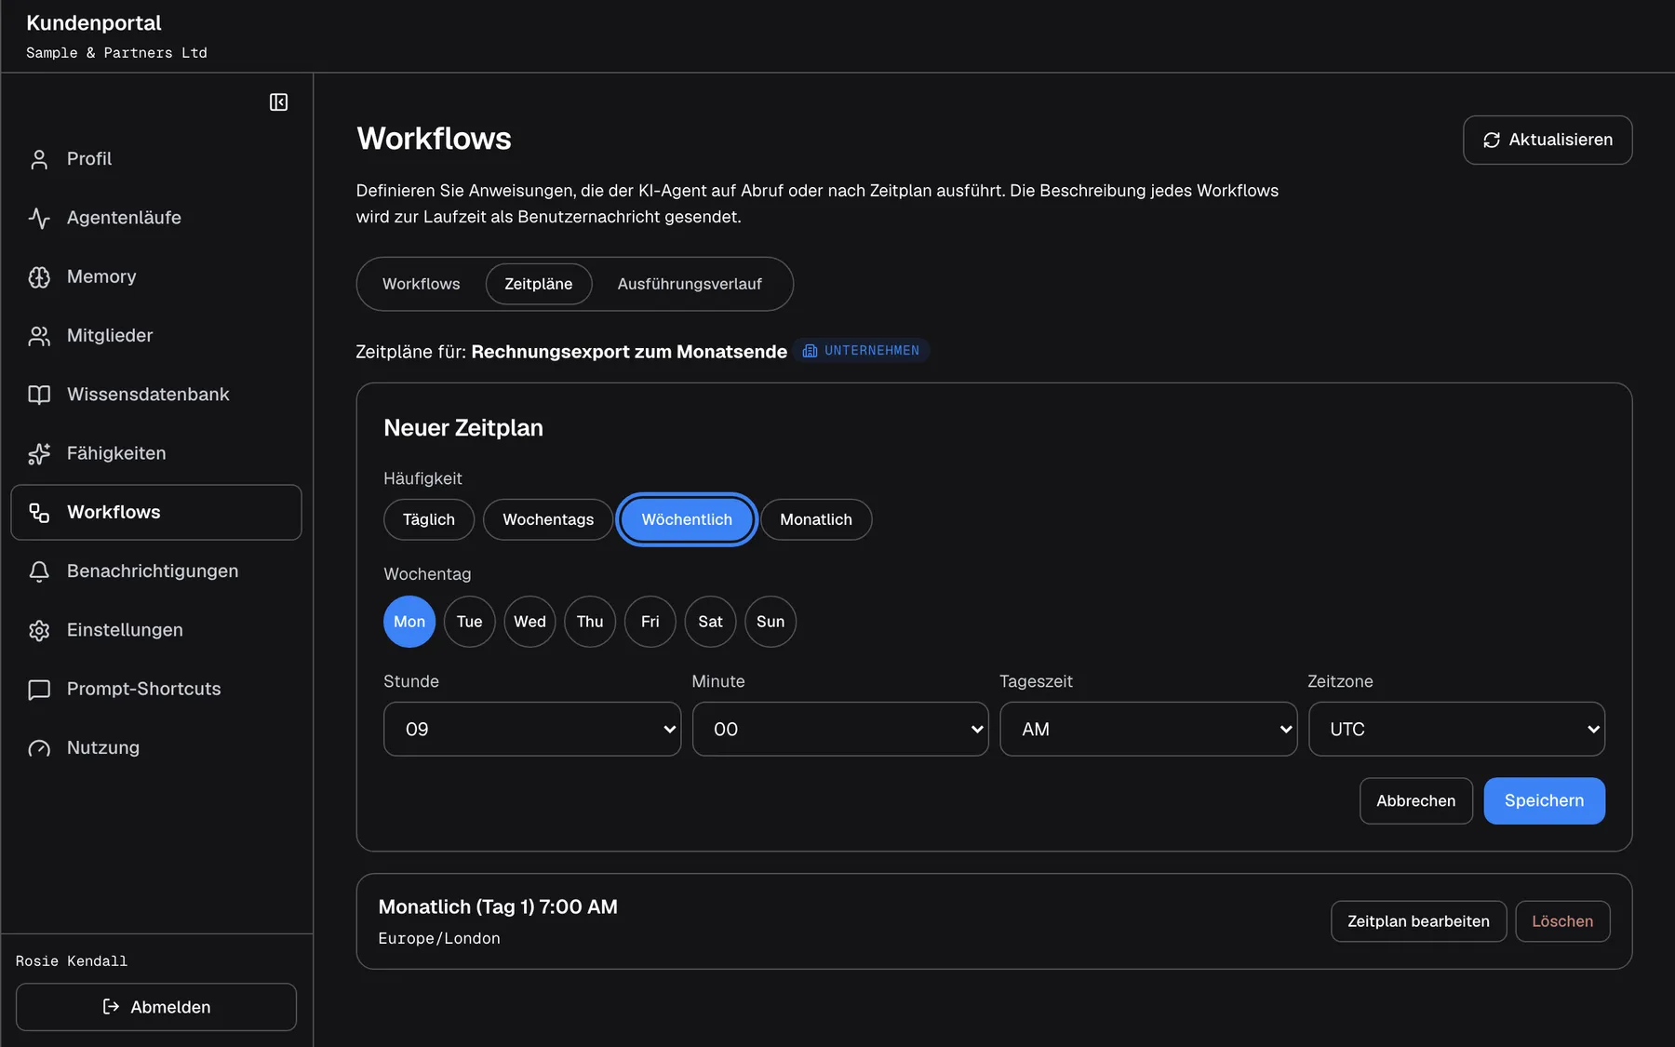Toggle the Sat weekday

tap(710, 622)
